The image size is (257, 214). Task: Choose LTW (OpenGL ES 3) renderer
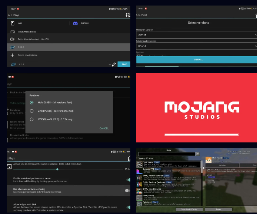click(32, 119)
